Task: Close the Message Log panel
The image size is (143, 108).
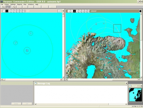Action: (x=126, y=83)
